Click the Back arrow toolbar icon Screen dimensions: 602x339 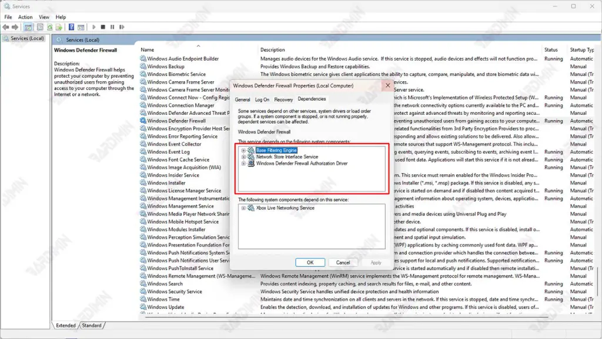(6, 27)
